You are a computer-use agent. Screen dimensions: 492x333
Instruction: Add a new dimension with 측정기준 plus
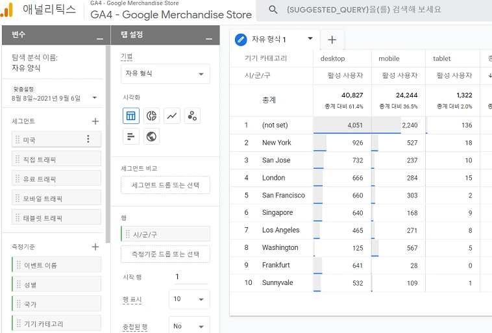point(95,247)
